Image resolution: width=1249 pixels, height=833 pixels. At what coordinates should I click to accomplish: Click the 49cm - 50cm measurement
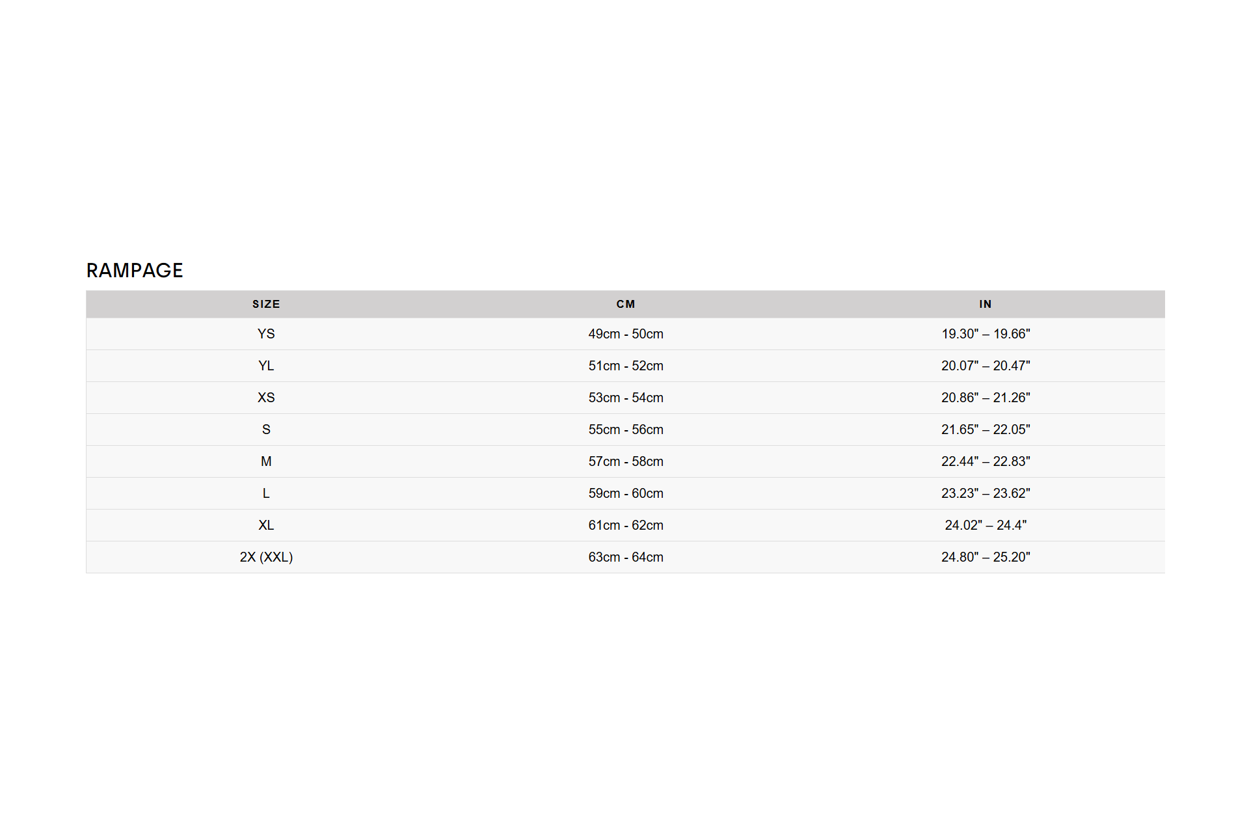[x=626, y=334]
